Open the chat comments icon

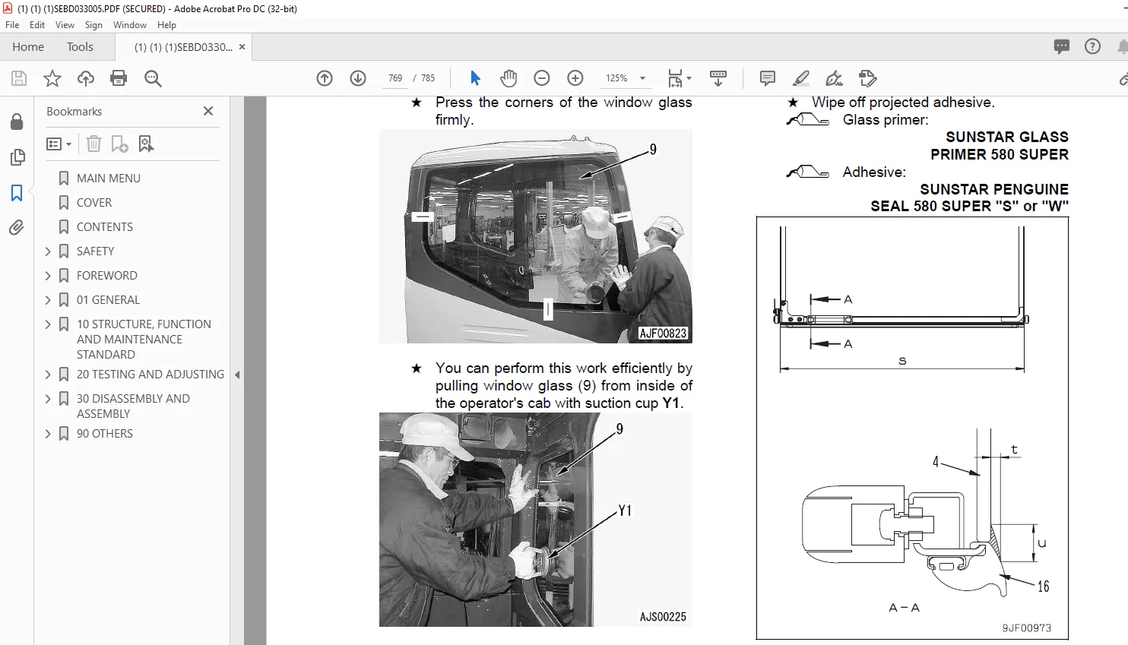[x=1062, y=47]
